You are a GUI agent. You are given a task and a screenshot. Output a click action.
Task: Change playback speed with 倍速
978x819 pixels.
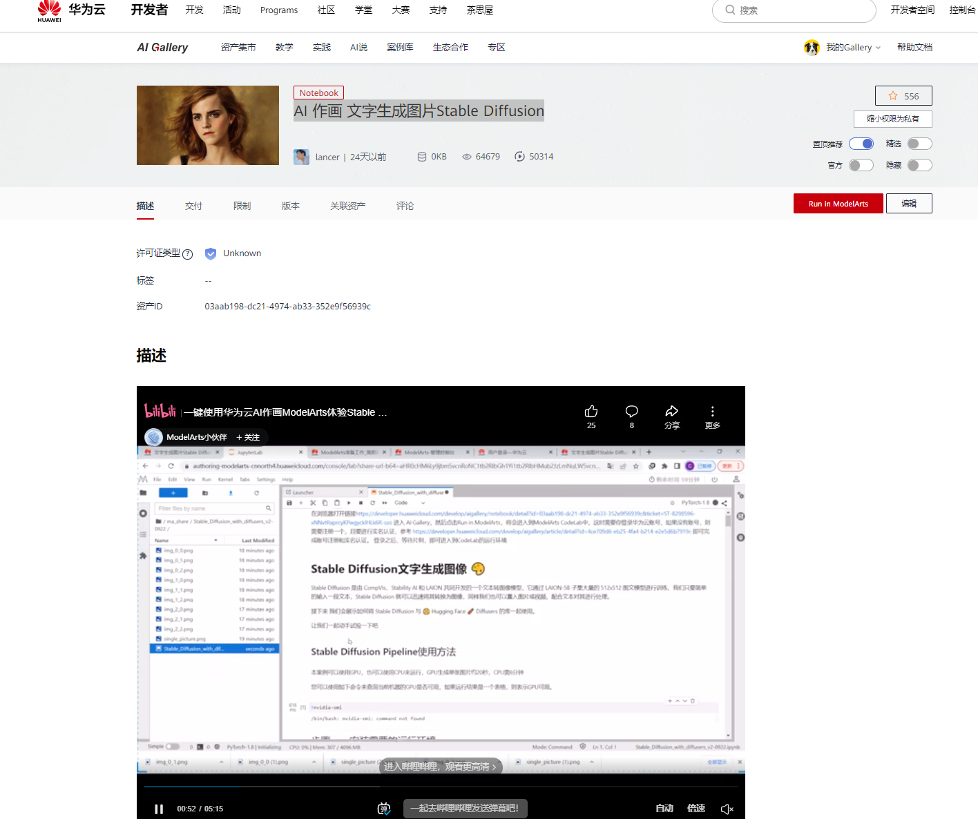(696, 809)
